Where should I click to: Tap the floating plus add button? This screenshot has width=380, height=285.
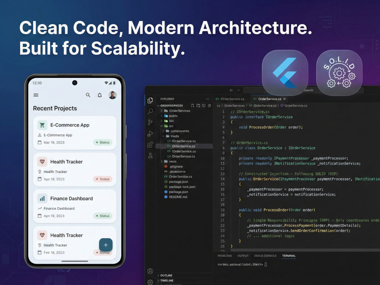tap(106, 245)
